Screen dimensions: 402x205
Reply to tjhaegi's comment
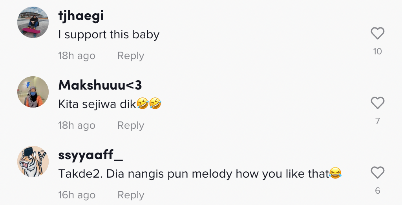click(131, 56)
